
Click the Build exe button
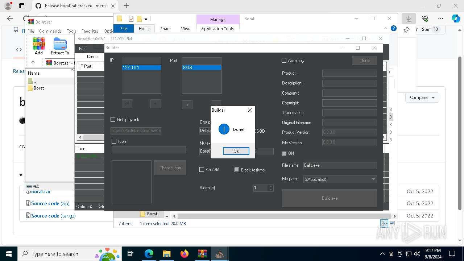(x=330, y=198)
